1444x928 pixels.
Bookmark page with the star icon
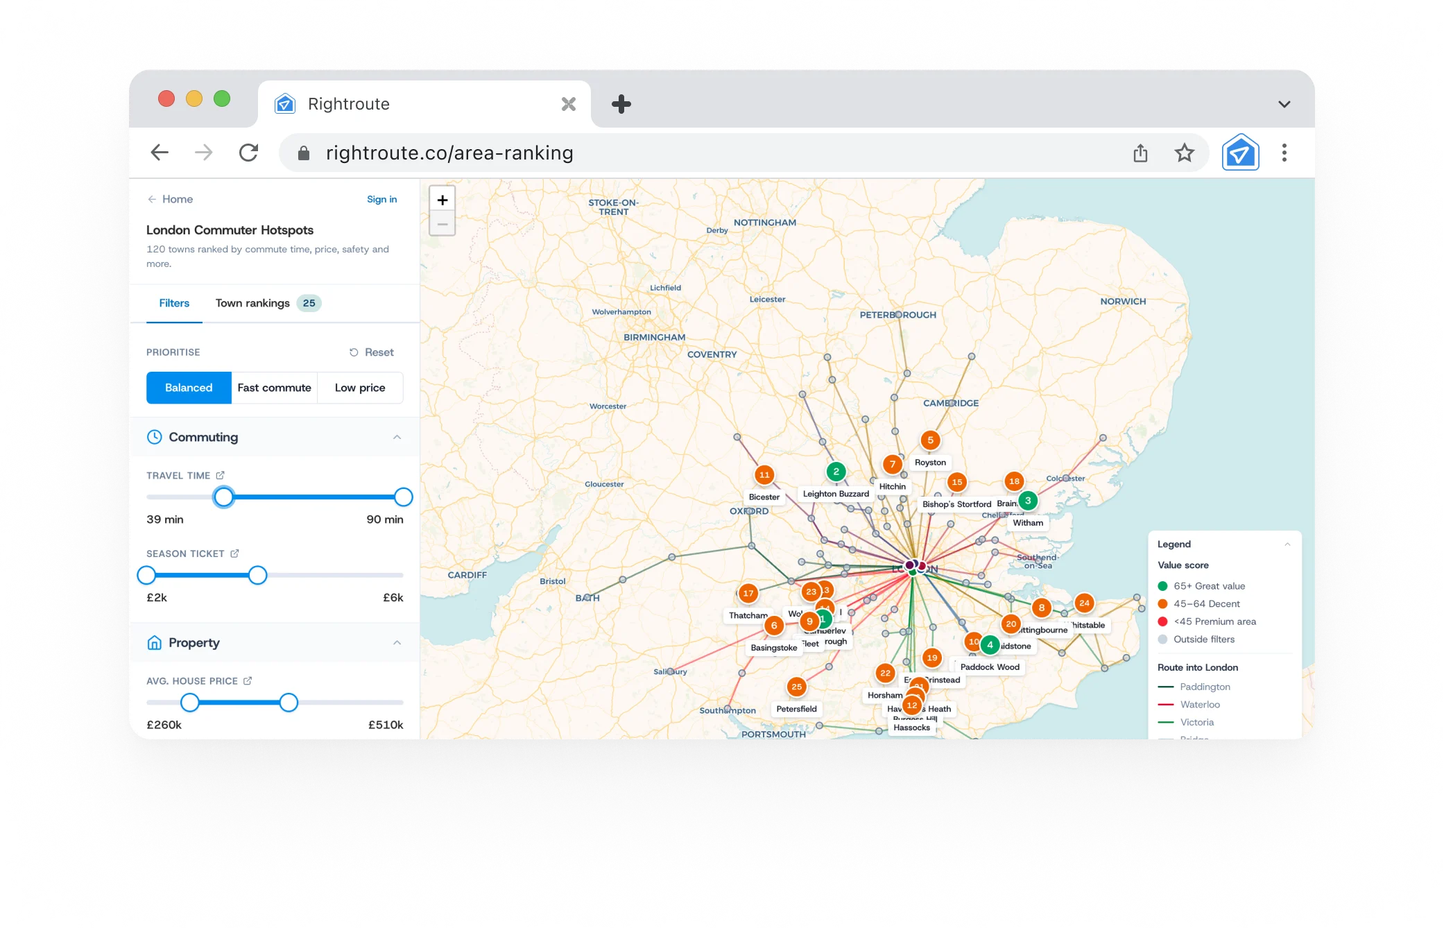tap(1185, 153)
